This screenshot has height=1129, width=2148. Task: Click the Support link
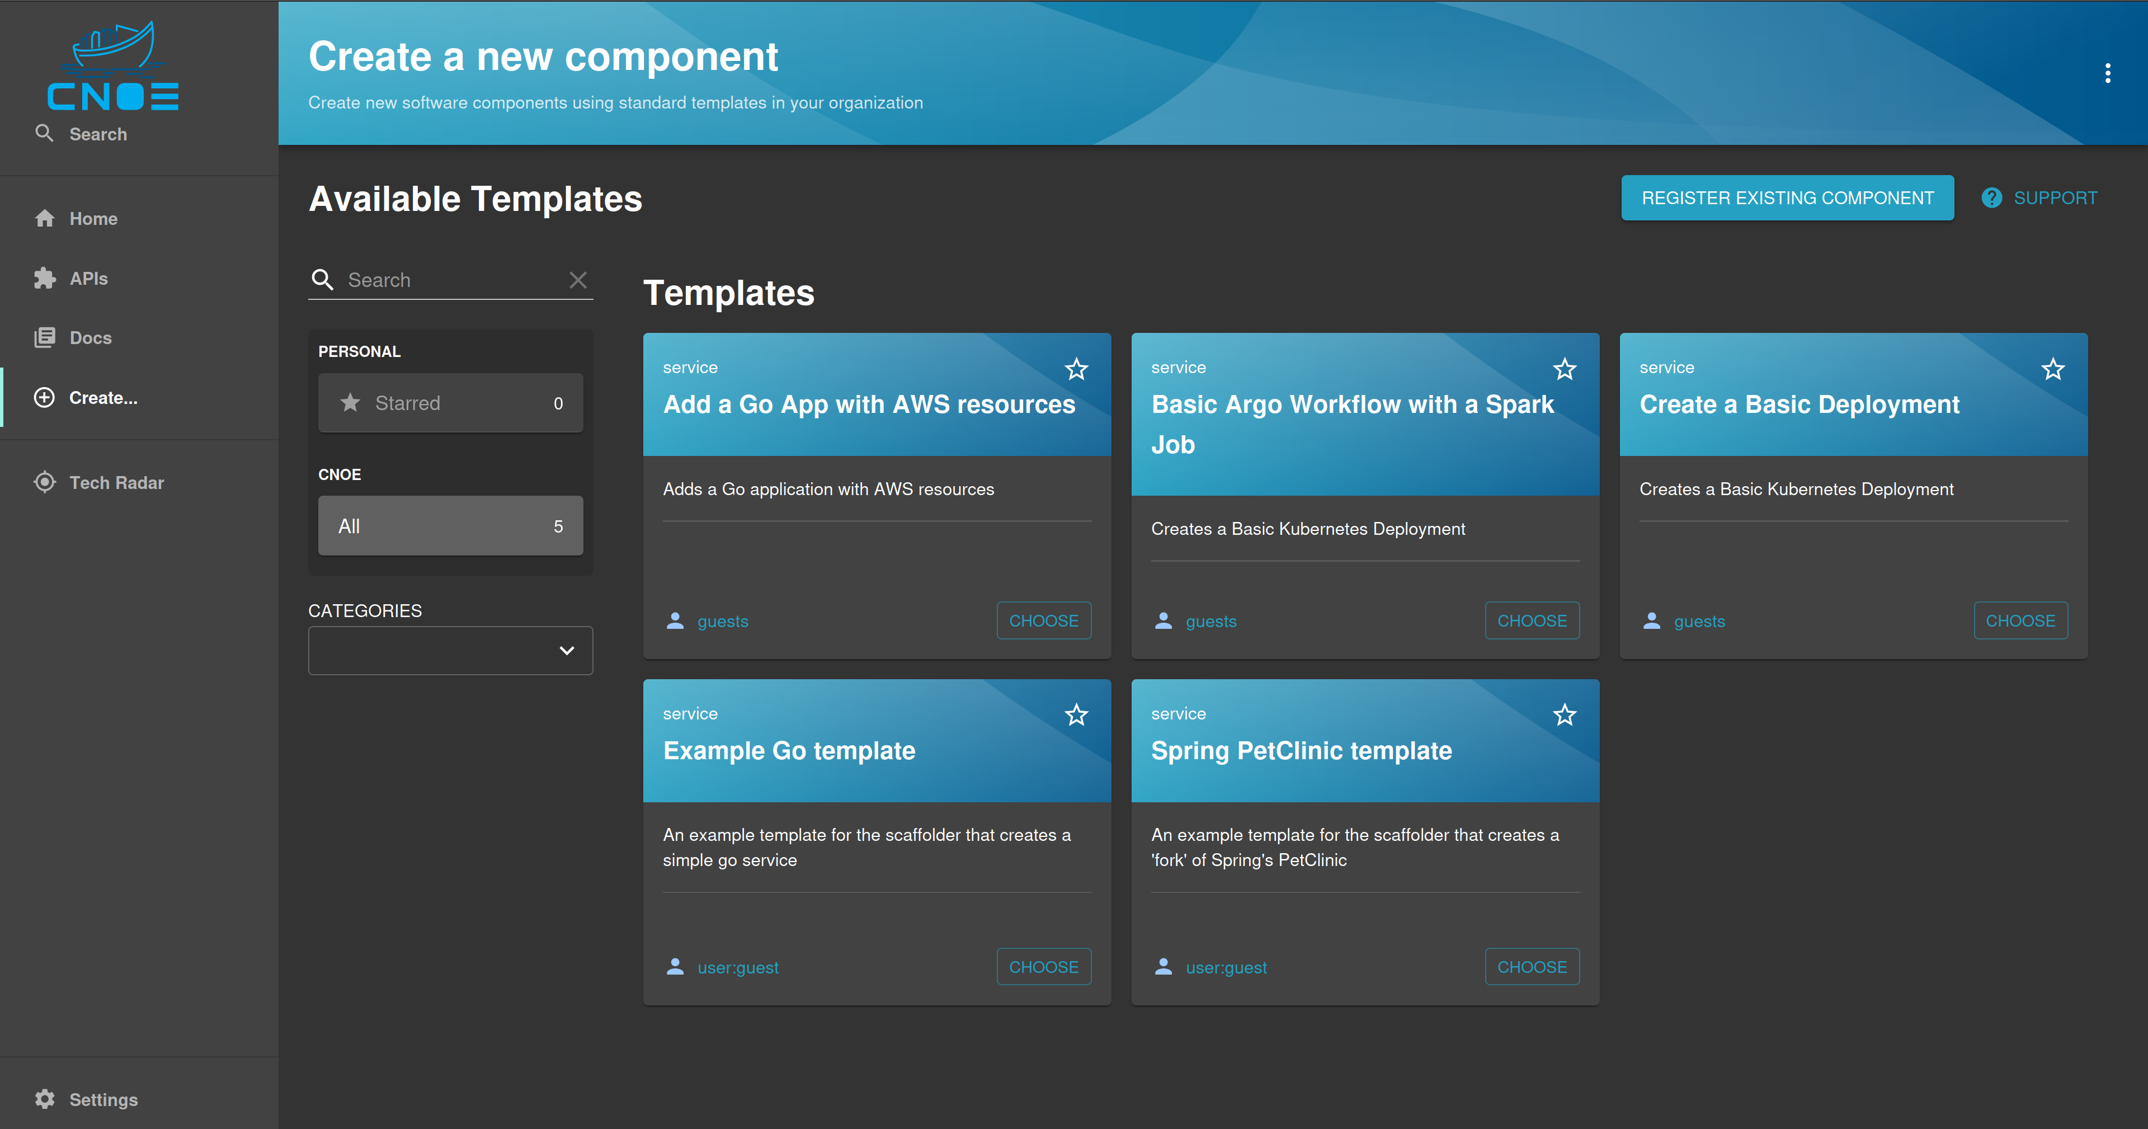tap(2039, 197)
